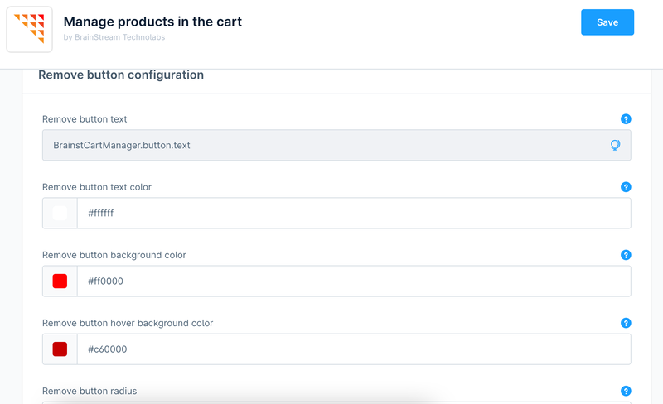
Task: Click the Remove button radius label
Action: (90, 391)
